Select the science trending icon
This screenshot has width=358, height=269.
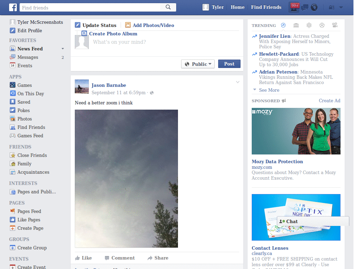(309, 25)
